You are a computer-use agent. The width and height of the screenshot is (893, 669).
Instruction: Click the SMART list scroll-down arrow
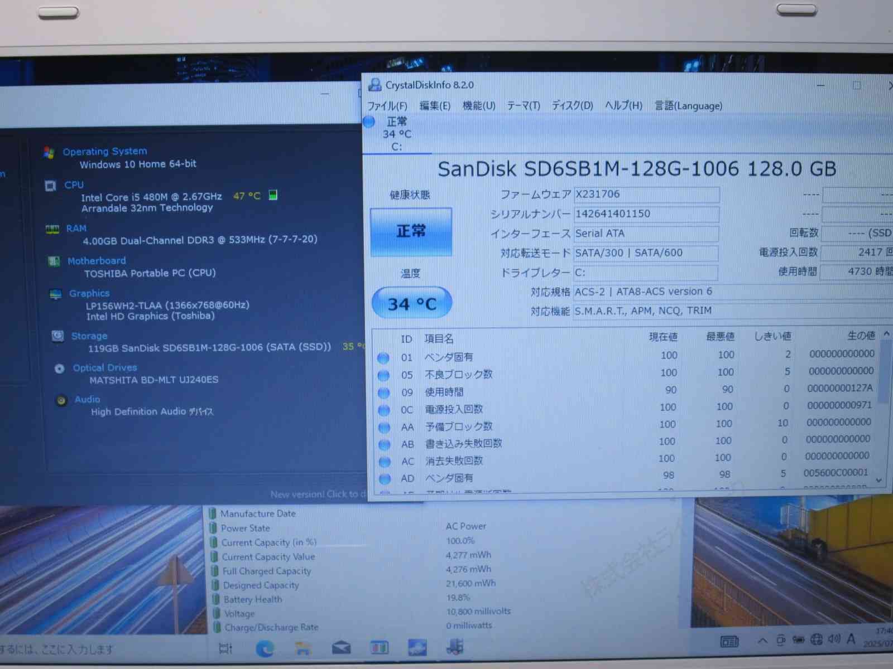(879, 481)
